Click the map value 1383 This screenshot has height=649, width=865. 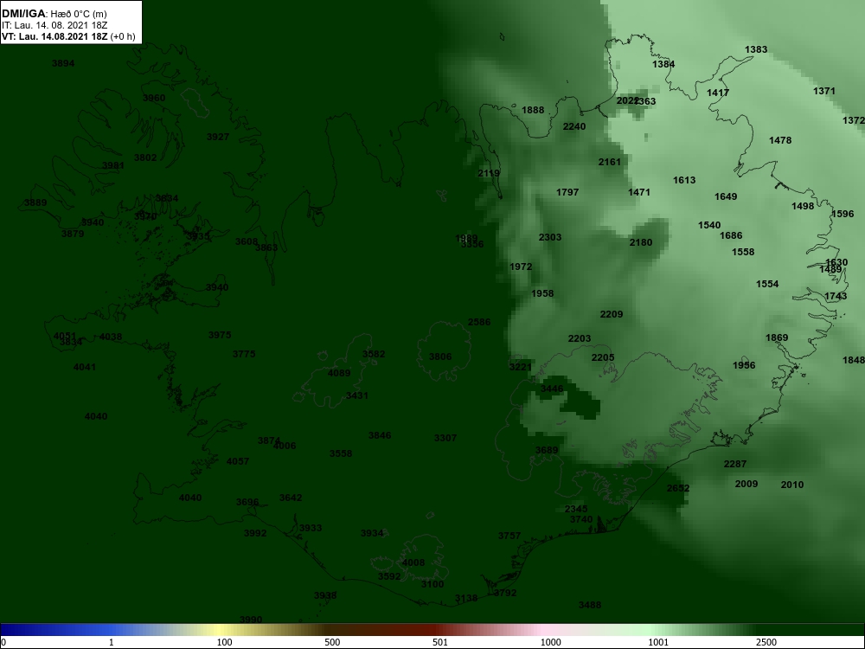(756, 49)
